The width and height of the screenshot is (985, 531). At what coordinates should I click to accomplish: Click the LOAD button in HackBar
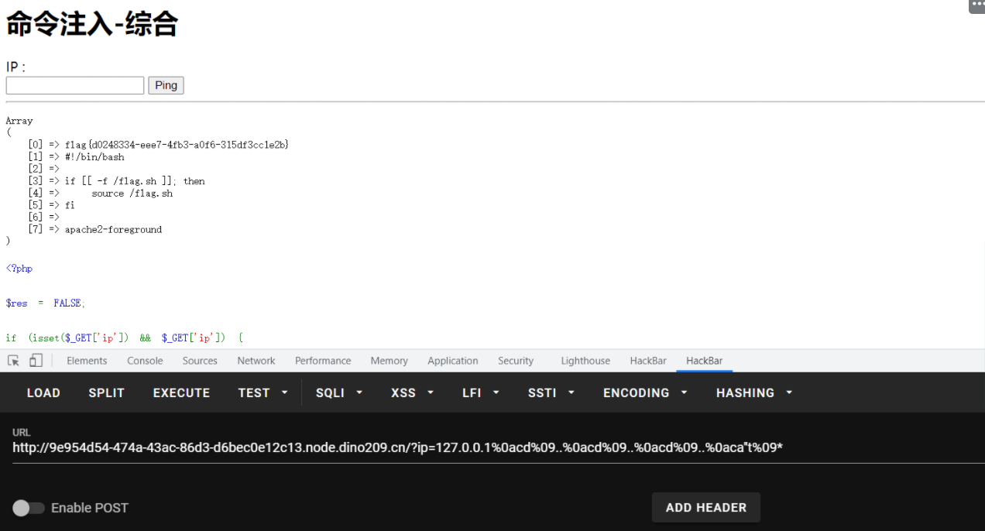[x=43, y=393]
